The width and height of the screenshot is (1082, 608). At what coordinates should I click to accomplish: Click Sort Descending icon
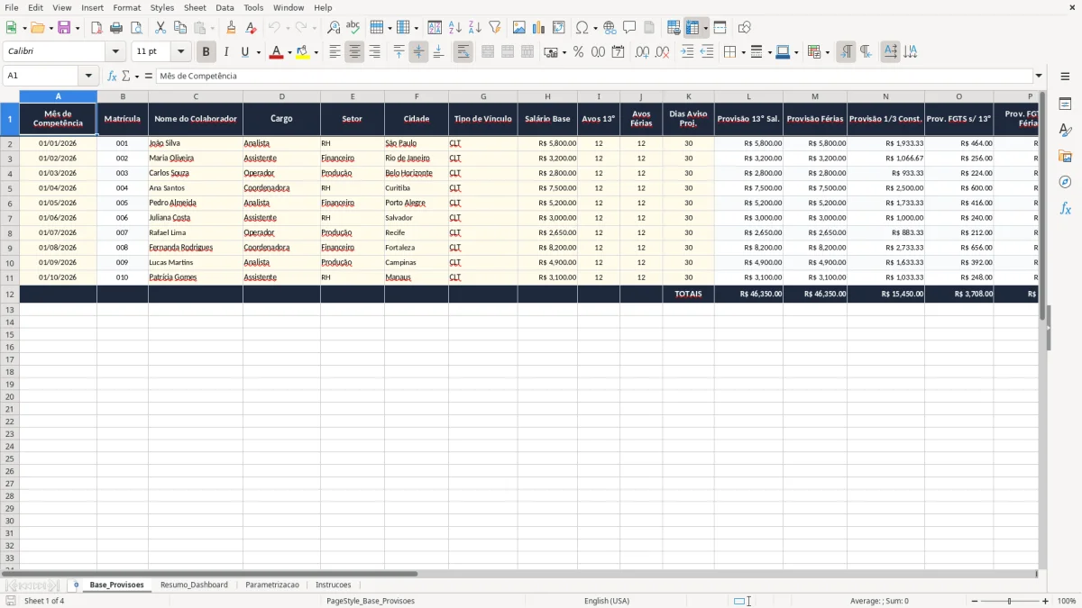tap(475, 28)
